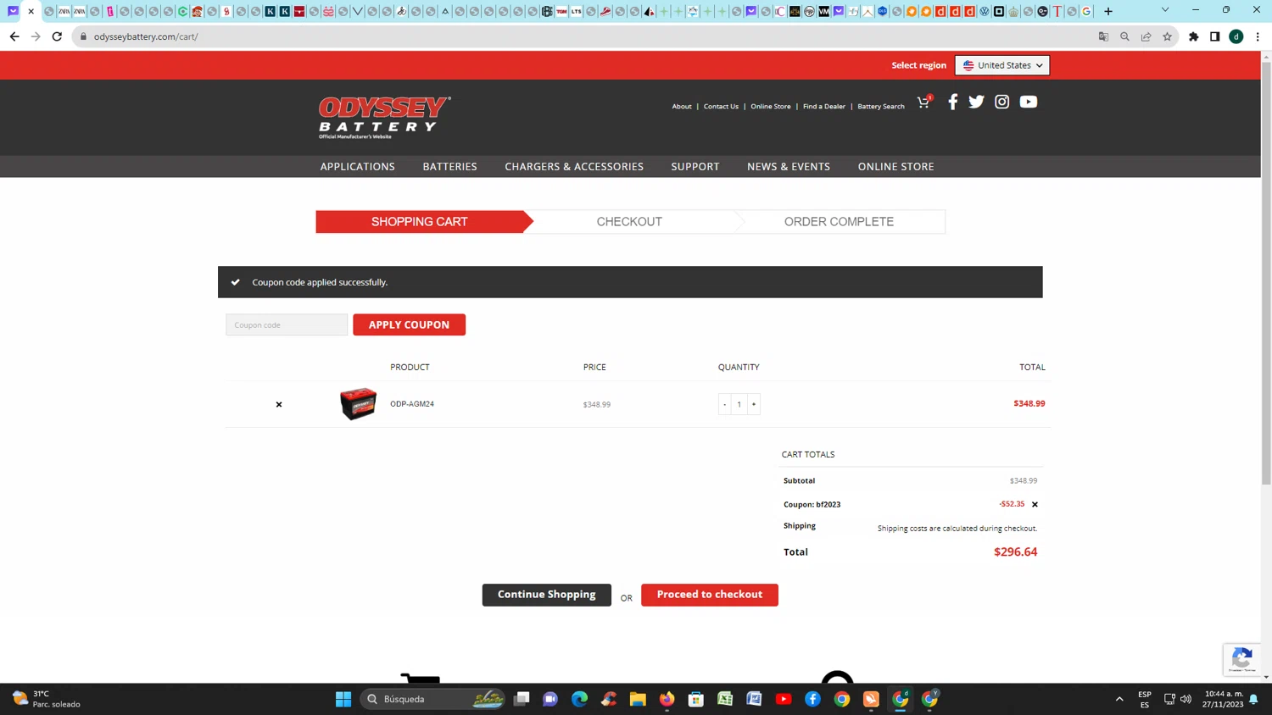Click Find a Dealer link

823,106
